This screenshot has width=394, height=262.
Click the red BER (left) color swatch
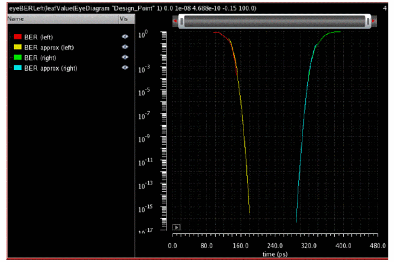(18, 37)
